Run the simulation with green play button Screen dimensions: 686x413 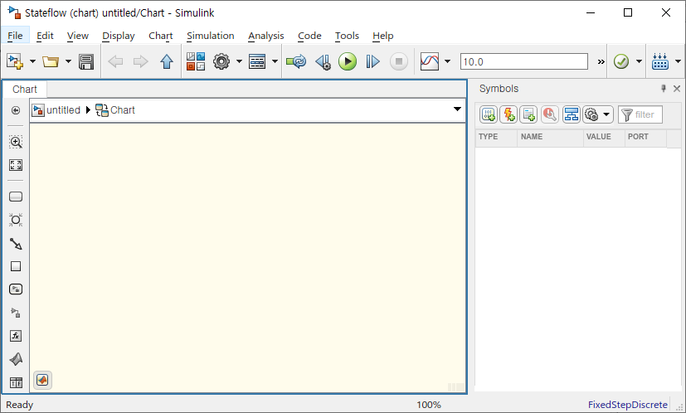pos(348,61)
